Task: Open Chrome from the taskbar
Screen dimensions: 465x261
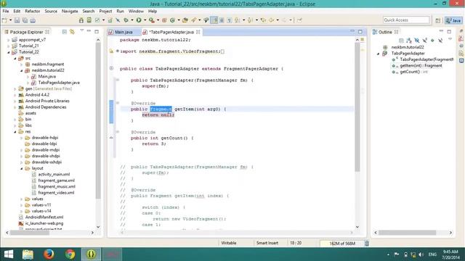Action: [x=70, y=254]
